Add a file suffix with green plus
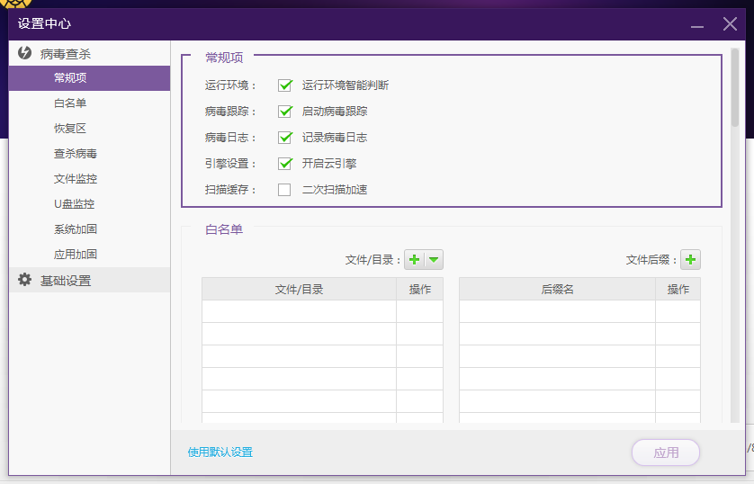The image size is (754, 484). point(690,260)
